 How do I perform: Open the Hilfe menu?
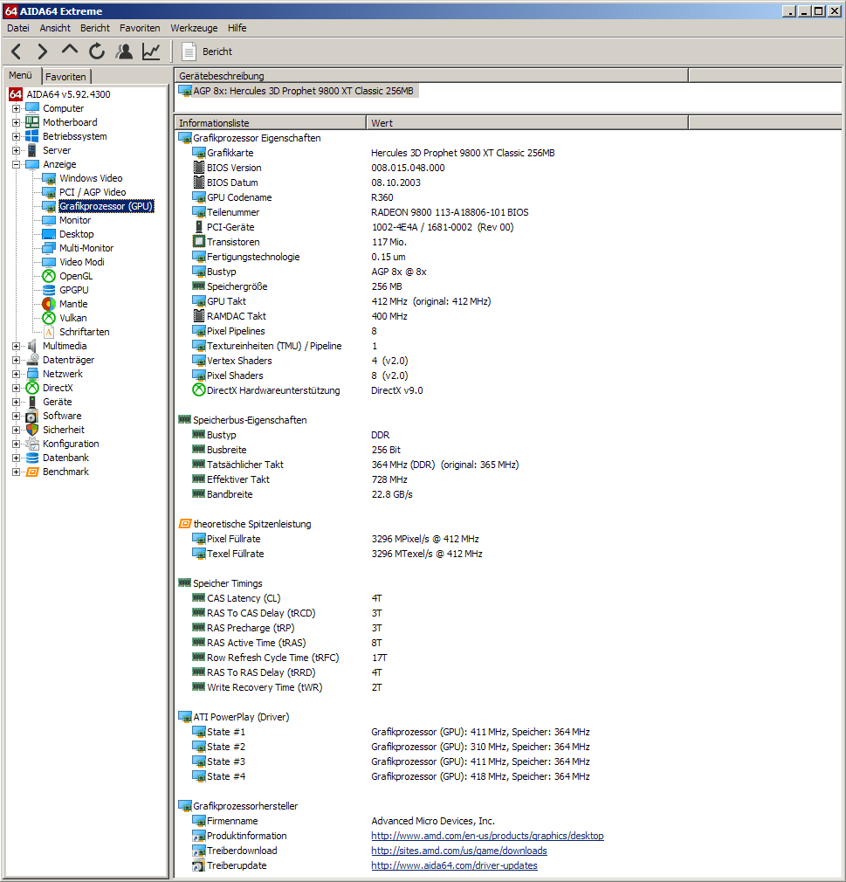click(237, 28)
